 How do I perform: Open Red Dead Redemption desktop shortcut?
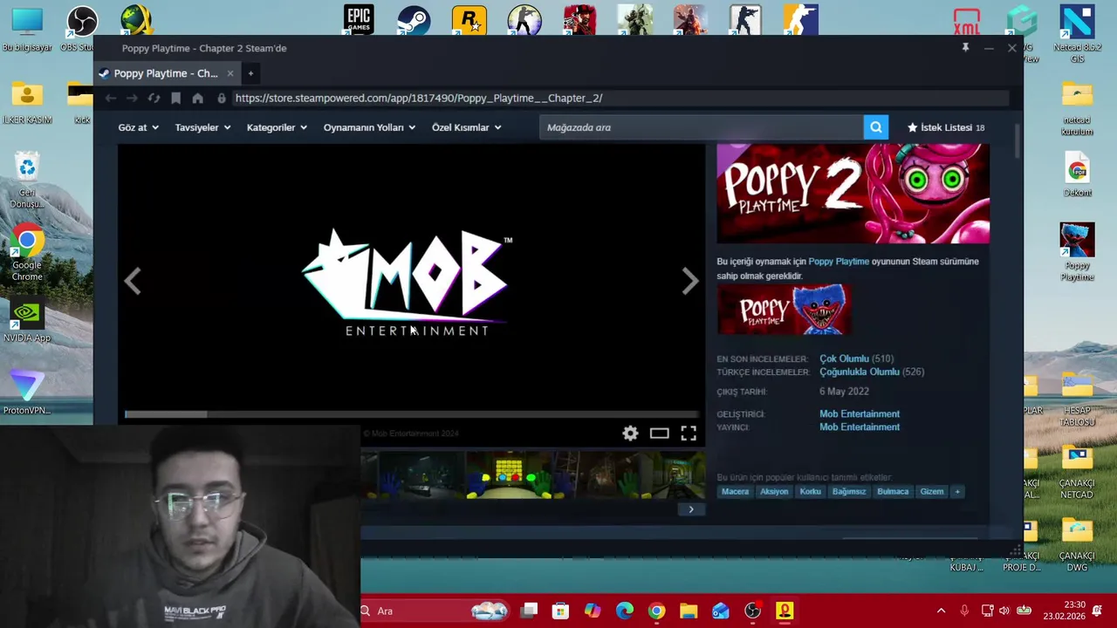click(579, 20)
